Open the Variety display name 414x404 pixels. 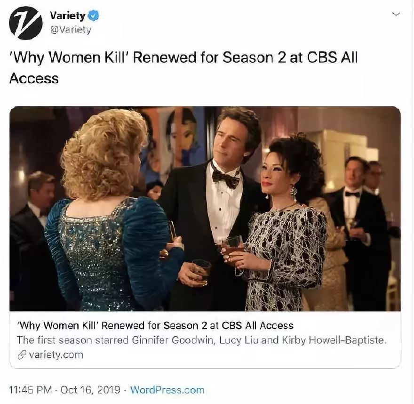[x=68, y=16]
